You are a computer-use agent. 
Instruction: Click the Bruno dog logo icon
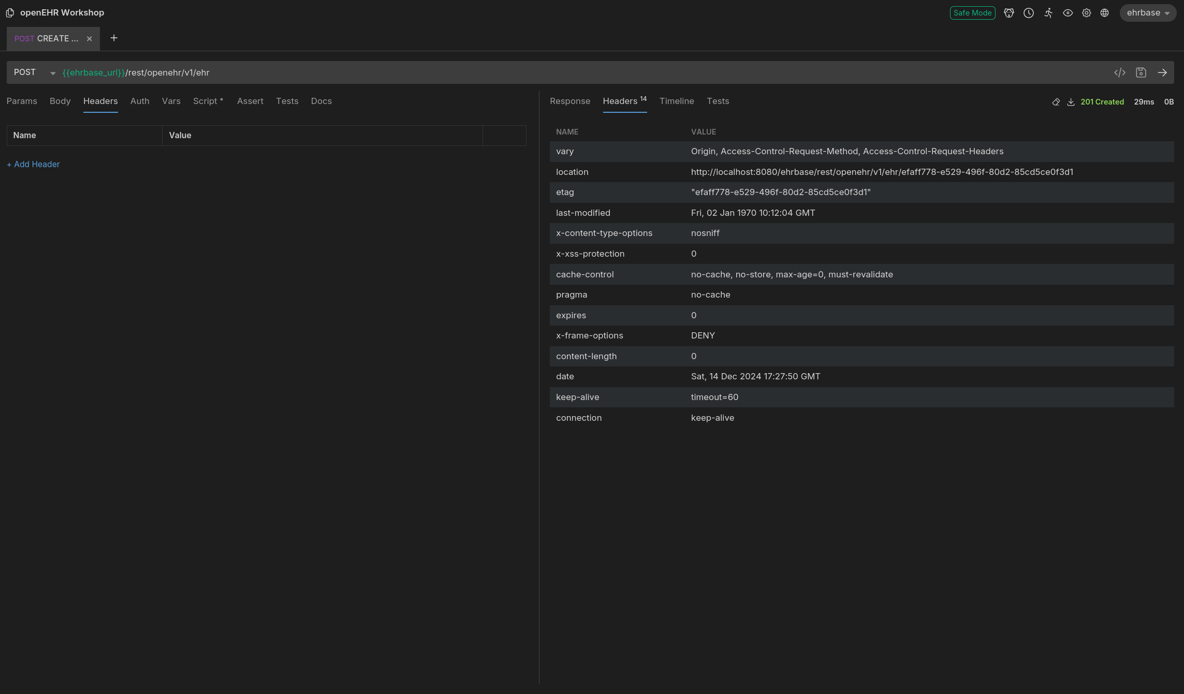(1008, 13)
